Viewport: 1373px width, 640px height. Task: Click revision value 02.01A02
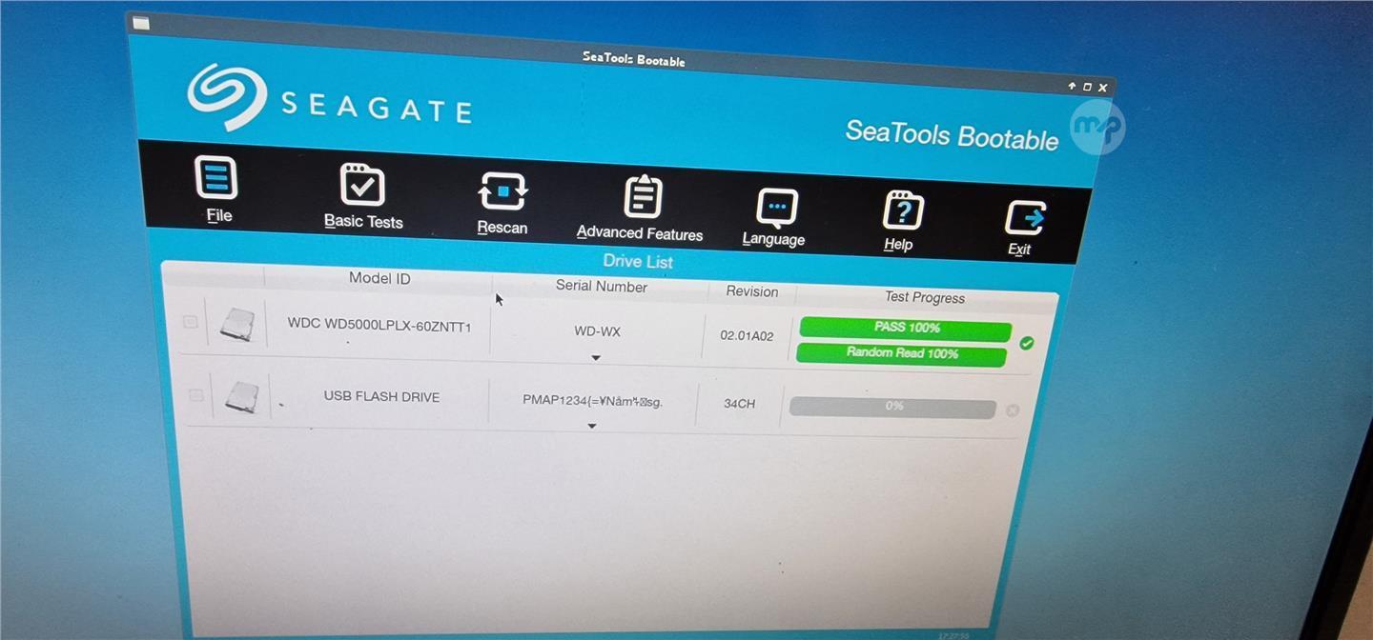tap(748, 335)
